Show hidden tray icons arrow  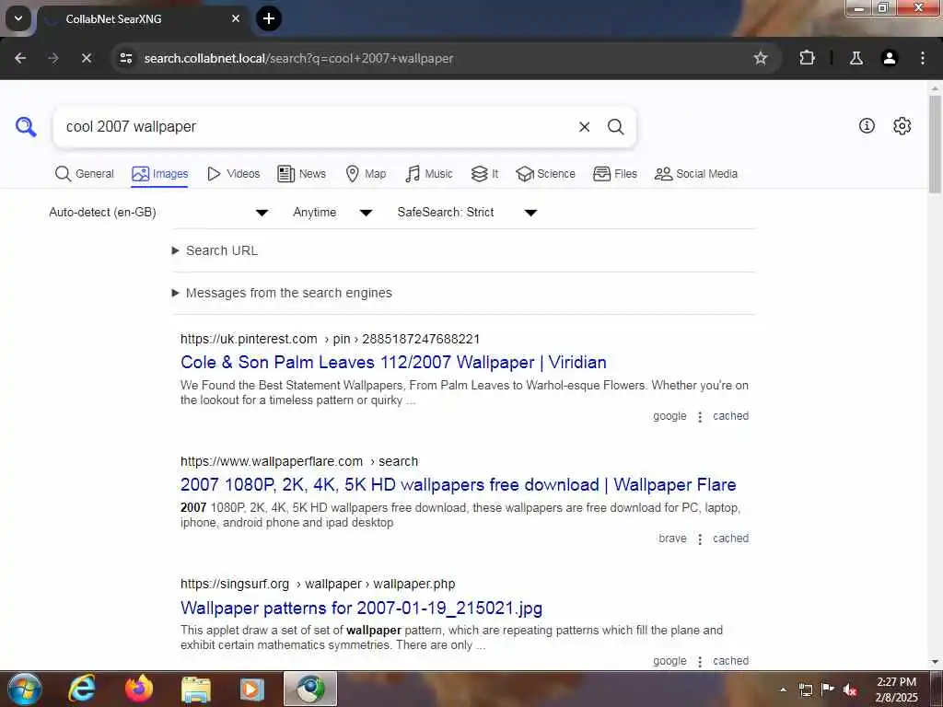[x=783, y=690]
